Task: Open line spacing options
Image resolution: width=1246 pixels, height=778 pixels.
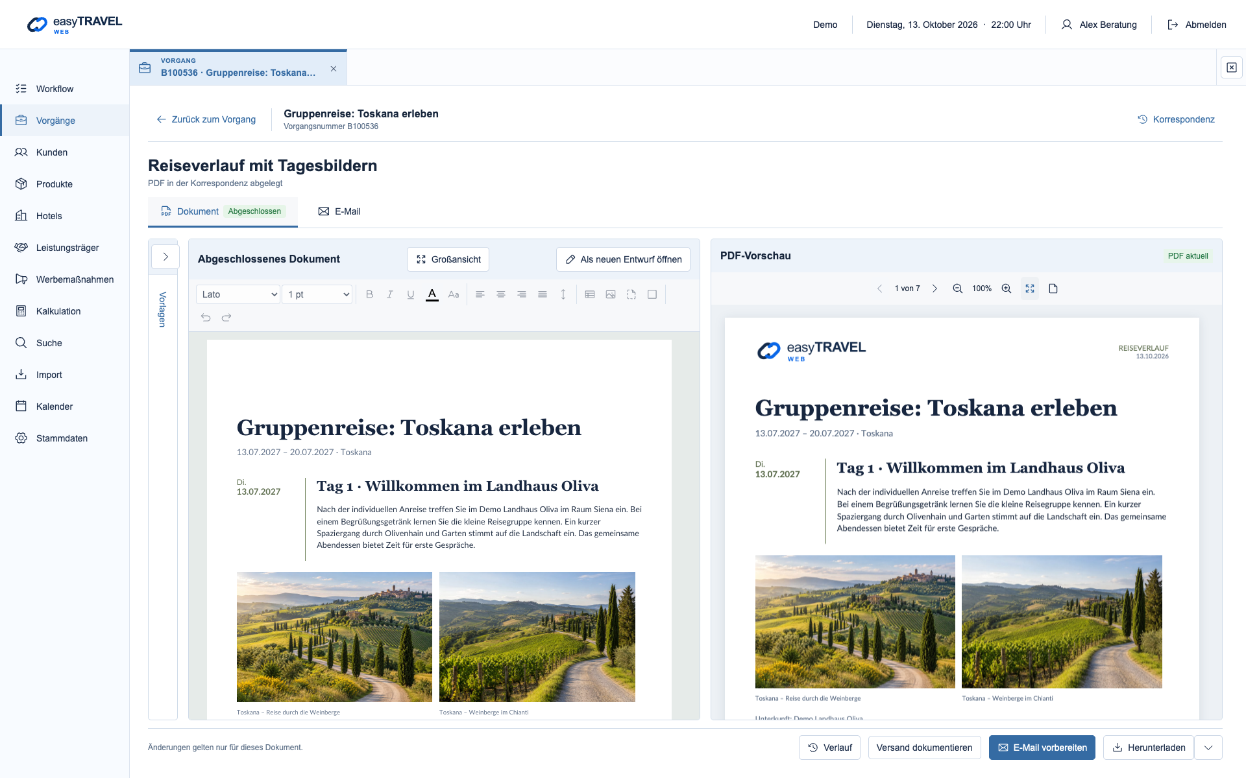Action: pyautogui.click(x=563, y=294)
